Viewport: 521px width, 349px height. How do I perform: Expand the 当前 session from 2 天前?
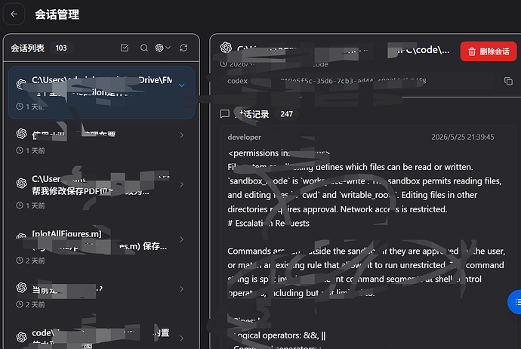[181, 289]
